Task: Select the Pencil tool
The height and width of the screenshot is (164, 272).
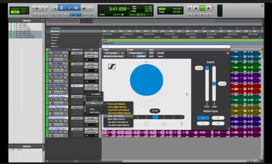Action: coord(91,8)
